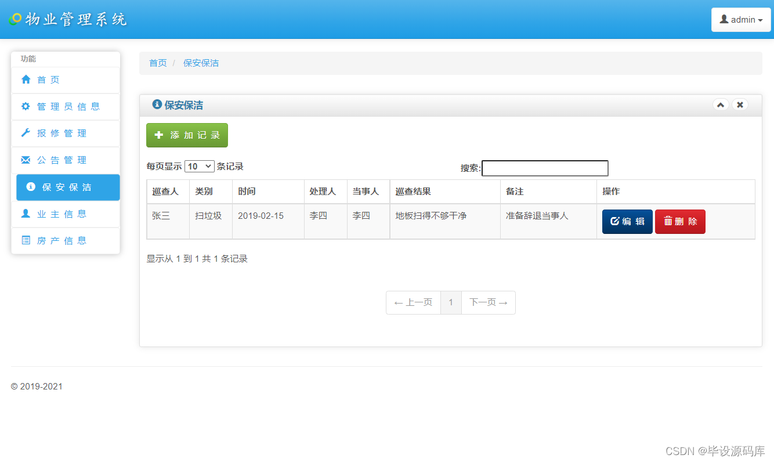This screenshot has height=462, width=774.
Task: Sort by 时间 column header
Action: pos(268,192)
